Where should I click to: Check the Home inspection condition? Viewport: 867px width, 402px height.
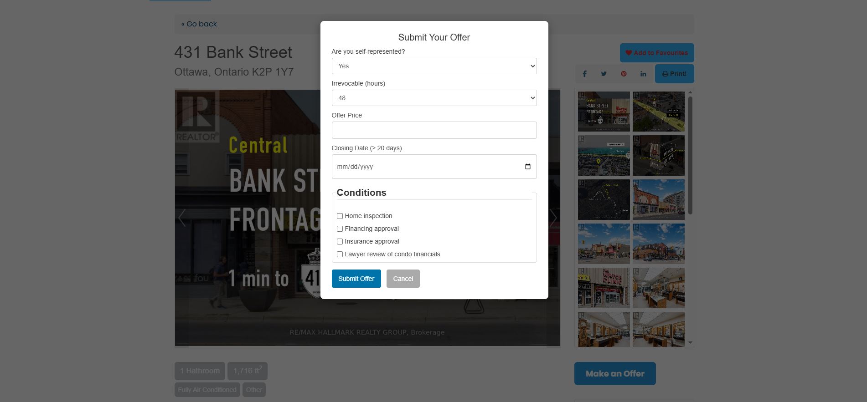click(340, 216)
